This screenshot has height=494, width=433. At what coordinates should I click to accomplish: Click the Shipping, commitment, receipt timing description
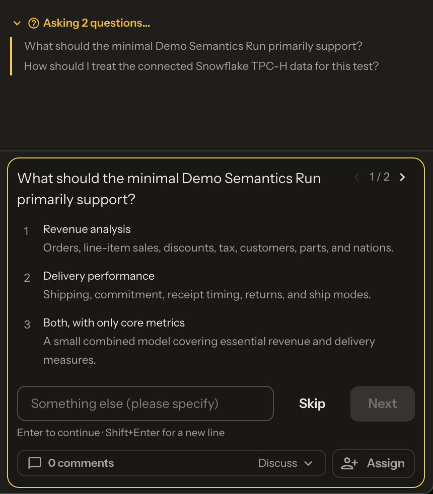207,295
